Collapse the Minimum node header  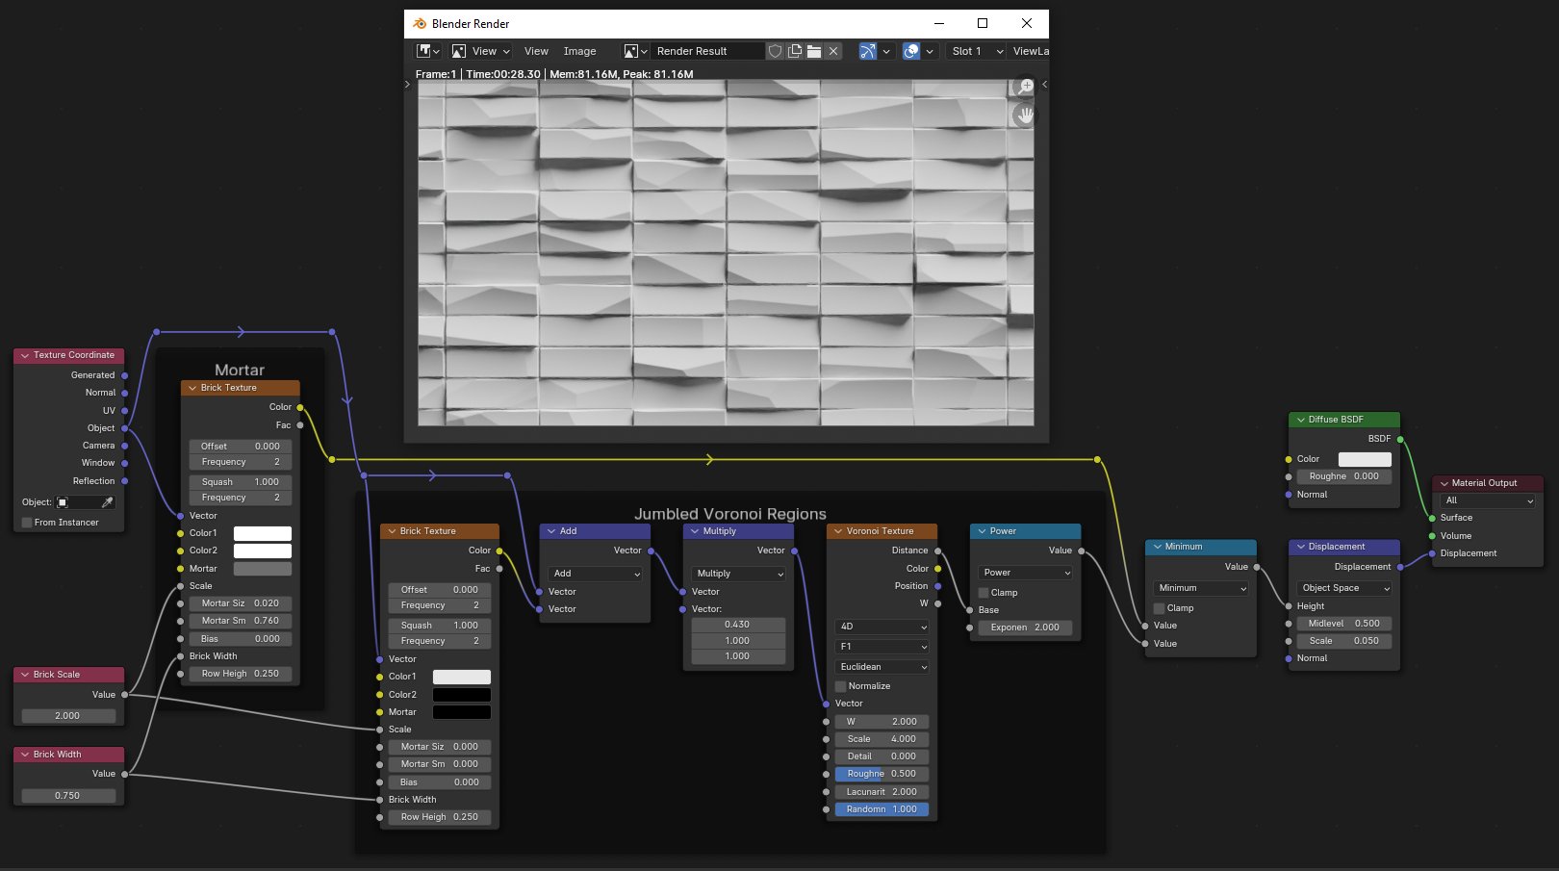[1156, 547]
